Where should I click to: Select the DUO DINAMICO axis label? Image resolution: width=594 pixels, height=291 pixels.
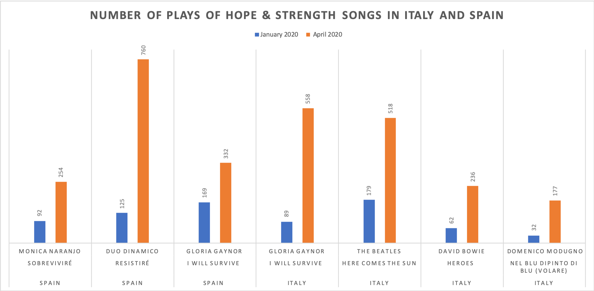pos(132,251)
